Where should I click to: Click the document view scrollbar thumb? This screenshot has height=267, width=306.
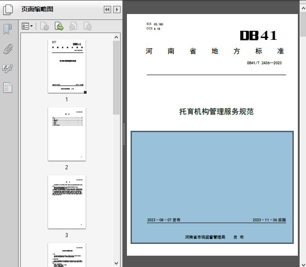tap(303, 24)
